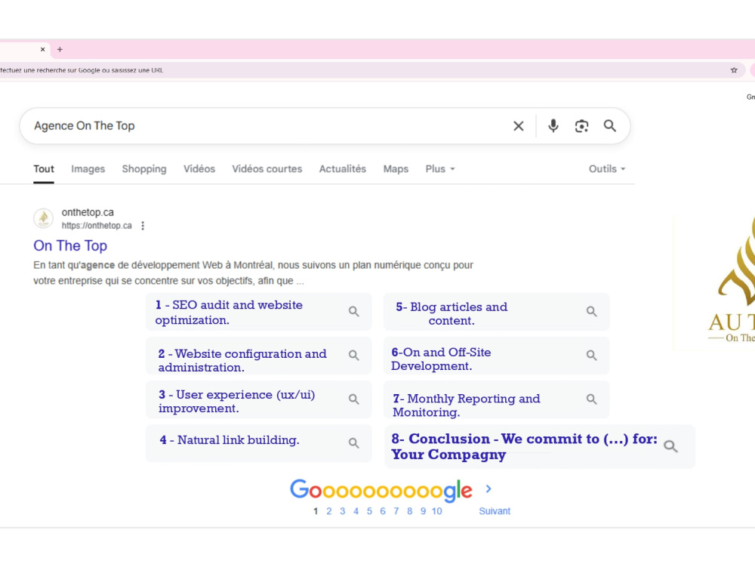The height and width of the screenshot is (567, 755).
Task: Go to the Vidéos tab
Action: 199,169
